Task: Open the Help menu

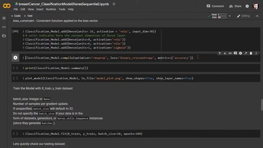Action: 71,9
